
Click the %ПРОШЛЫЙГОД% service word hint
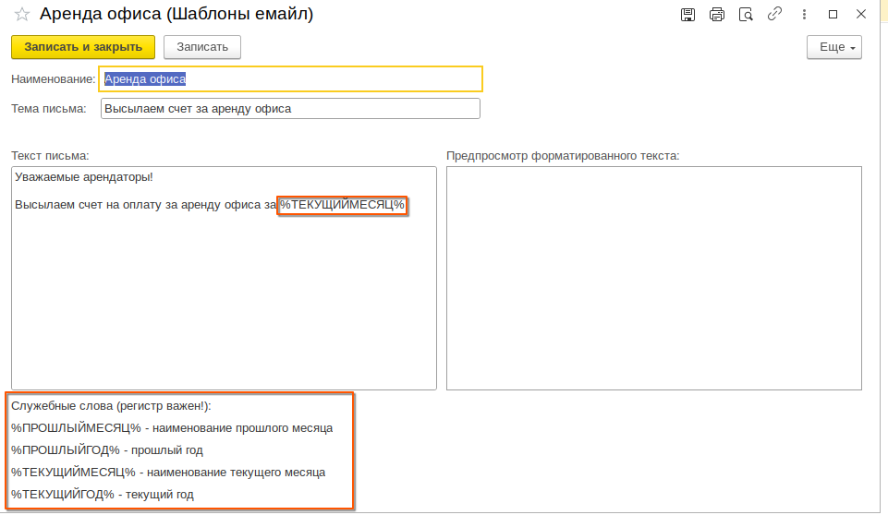pyautogui.click(x=66, y=450)
